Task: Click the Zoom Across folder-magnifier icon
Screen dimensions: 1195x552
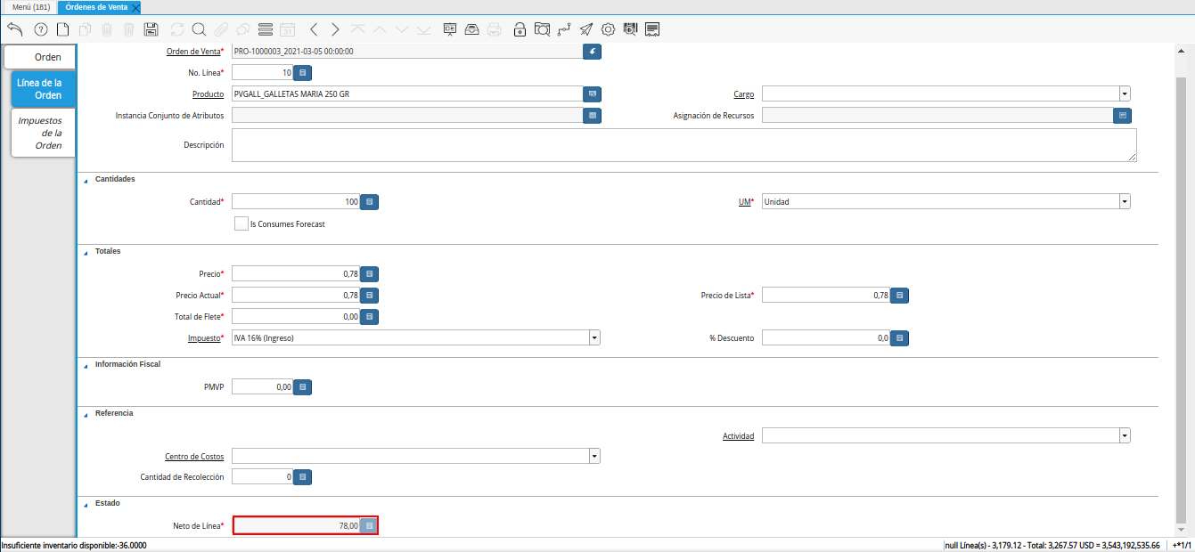Action: tap(542, 29)
